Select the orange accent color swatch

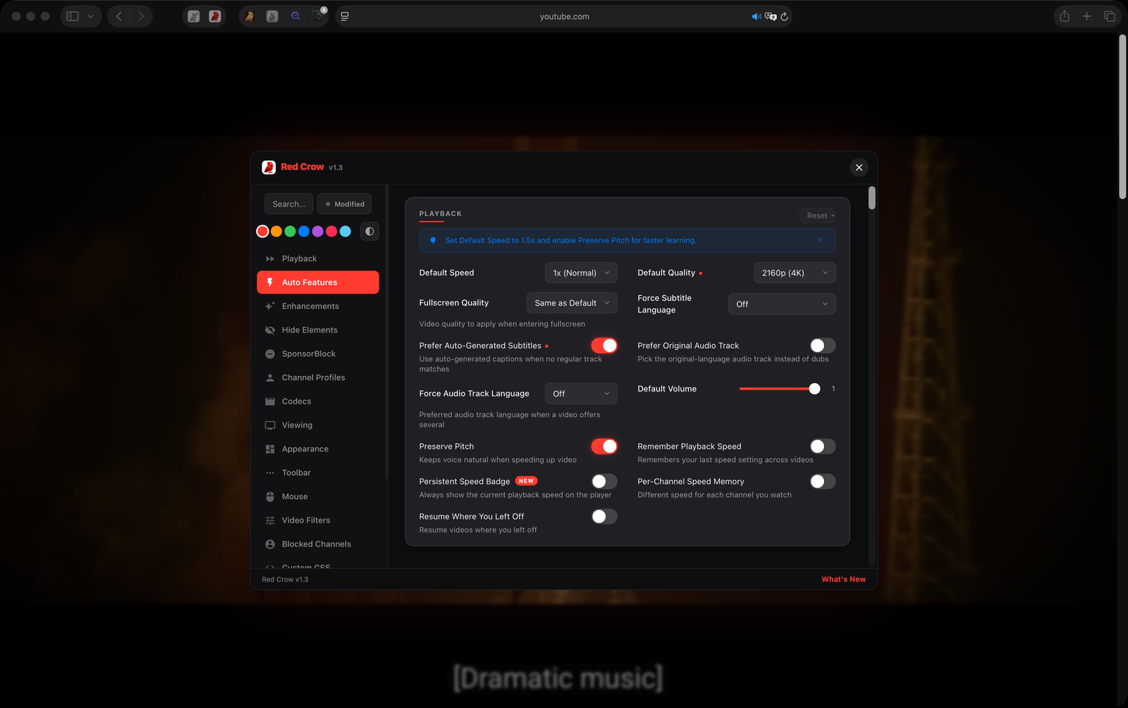276,231
